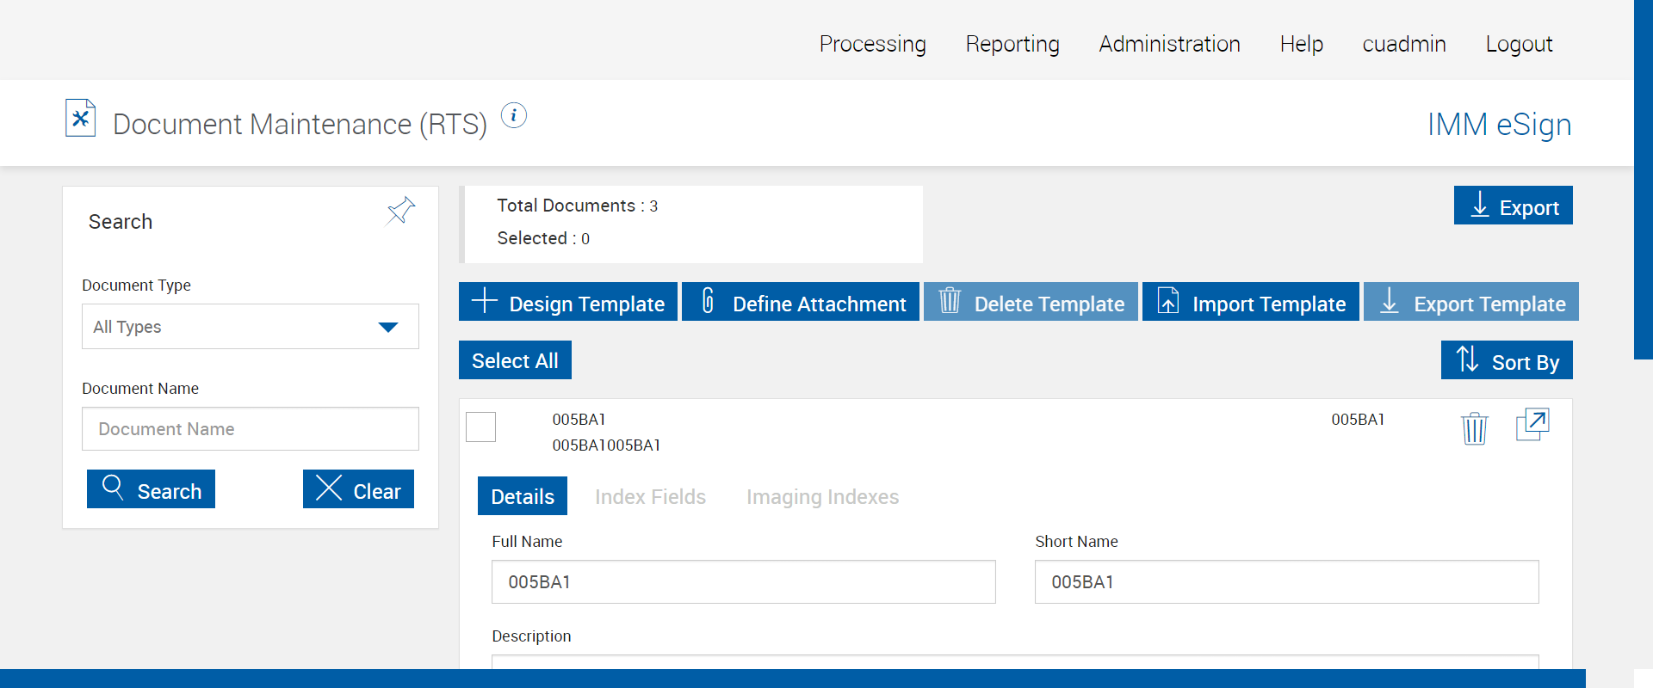Delete document 005BA1 using trash icon
This screenshot has height=688, width=1653.
[1474, 427]
